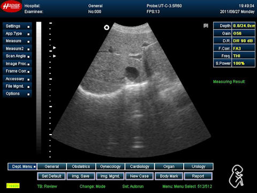Image resolution: width=257 pixels, height=193 pixels.
Task: Click the Img. Save button
Action: [x=81, y=176]
